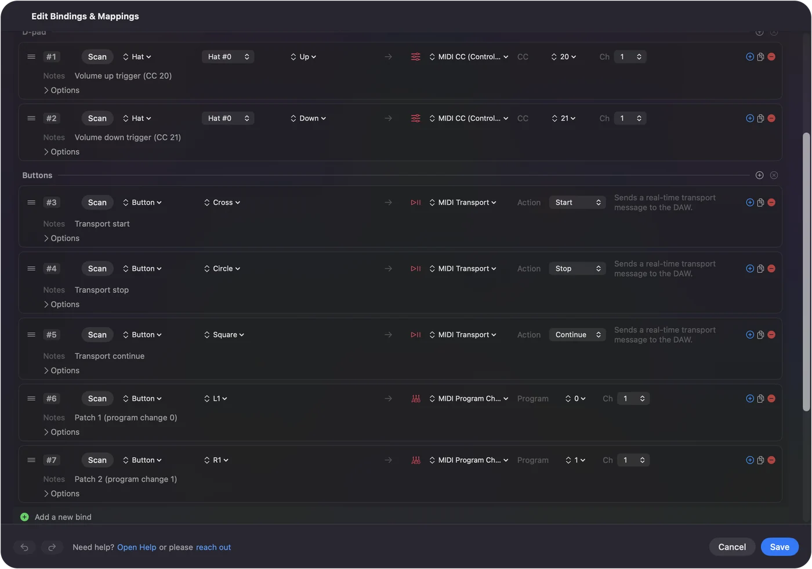Remove bind #1 with red minus icon
The height and width of the screenshot is (569, 812).
[x=771, y=57]
